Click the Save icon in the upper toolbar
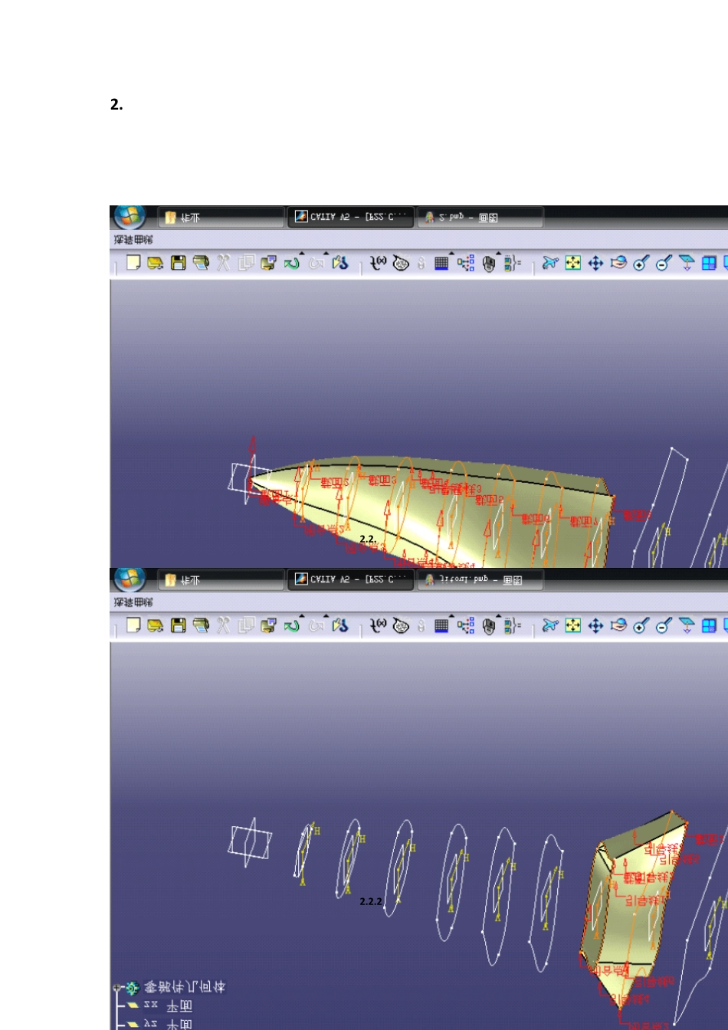The height and width of the screenshot is (1030, 728). coord(179,263)
